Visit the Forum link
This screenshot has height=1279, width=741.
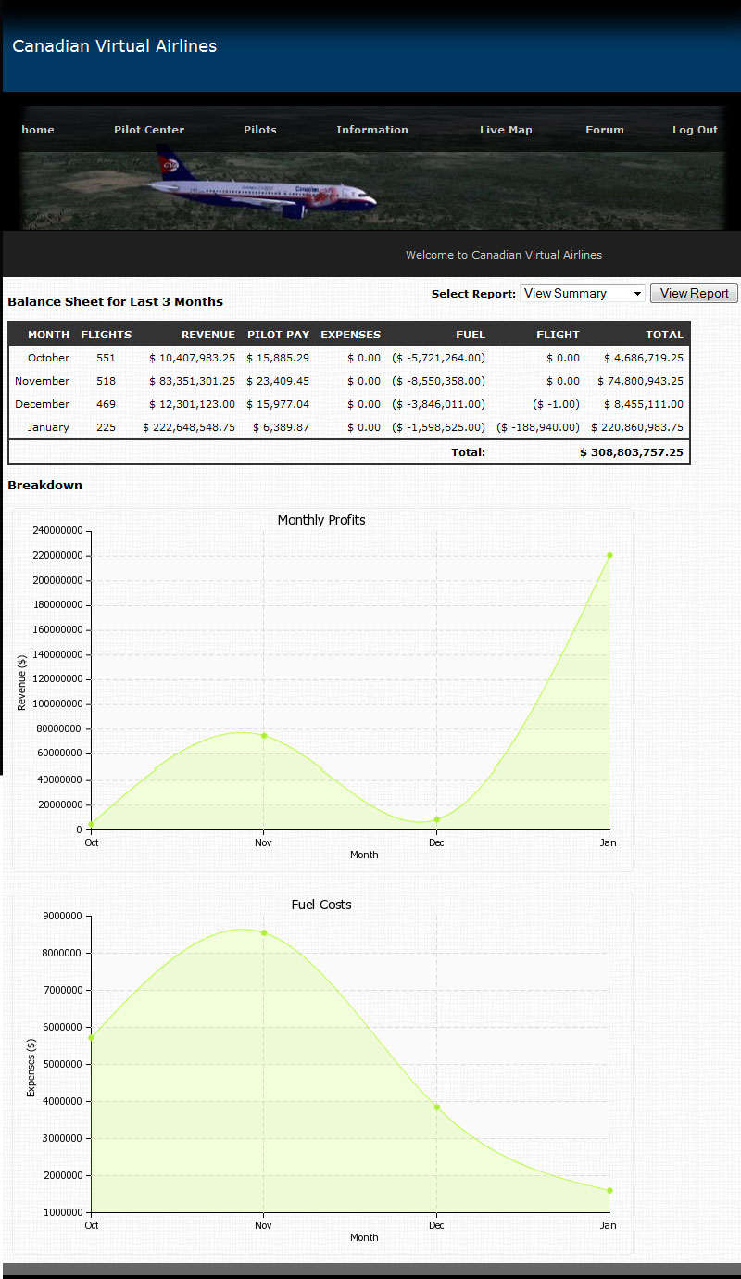pyautogui.click(x=605, y=130)
